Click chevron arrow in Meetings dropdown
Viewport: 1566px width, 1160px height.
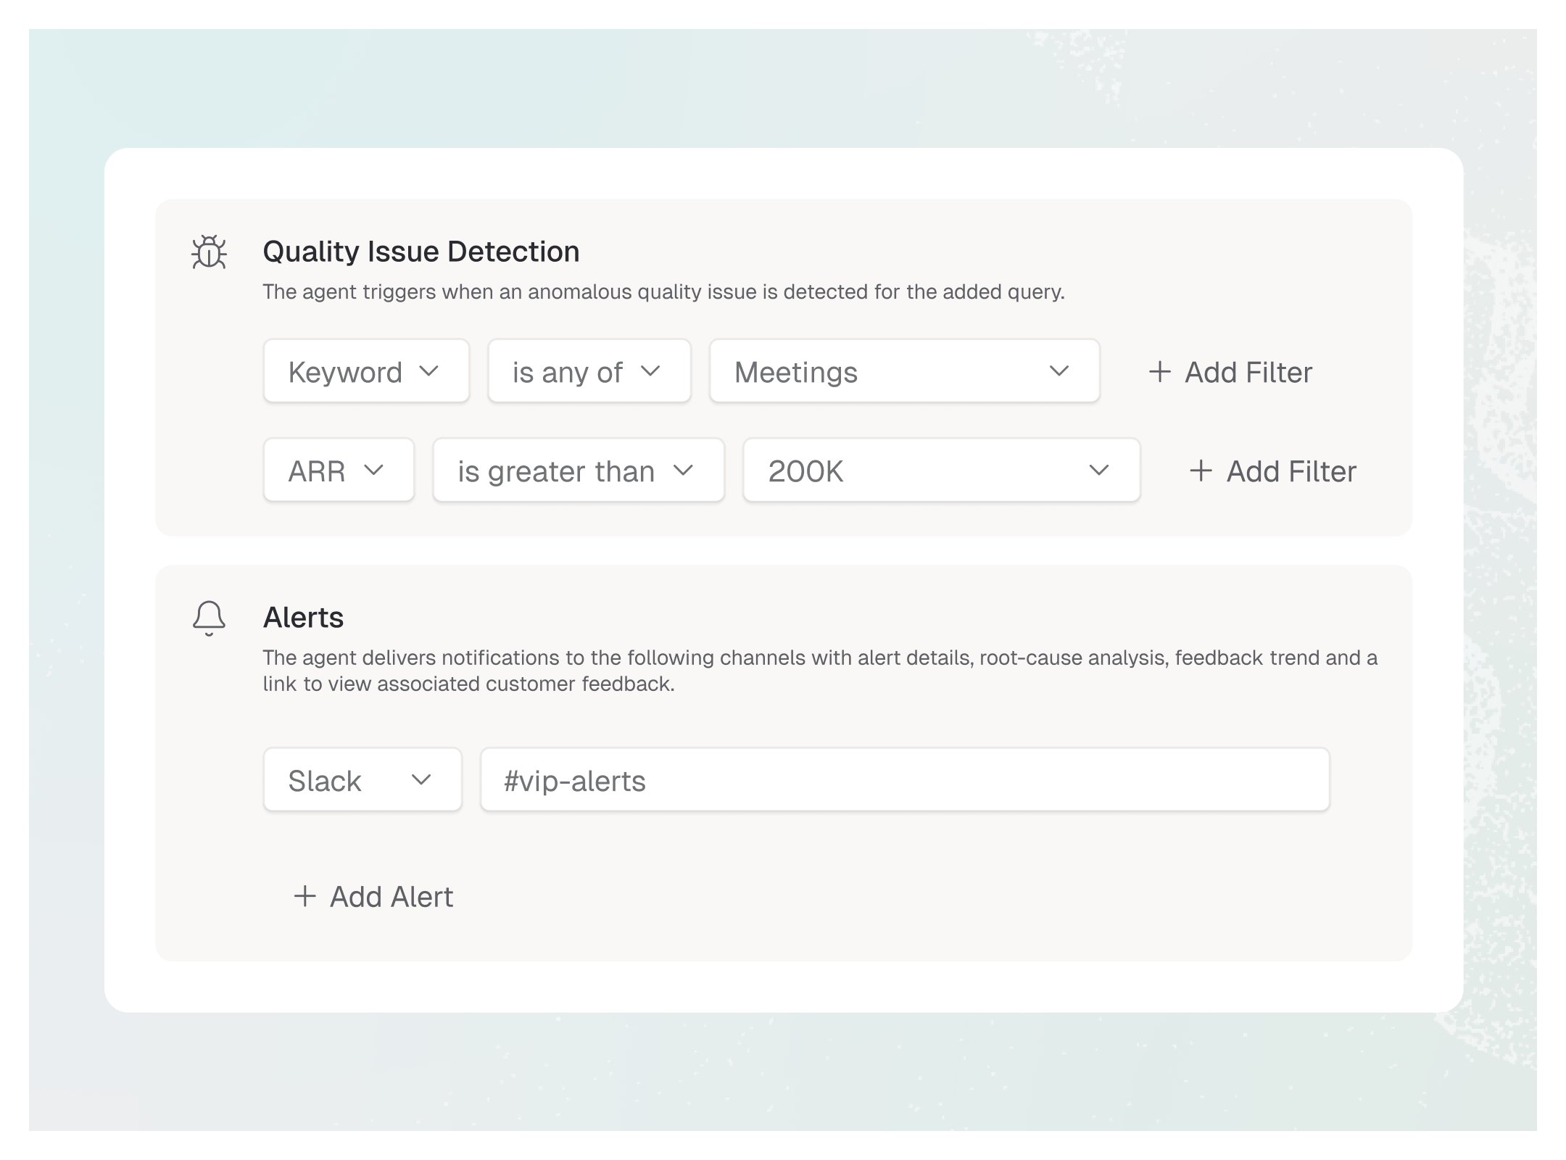tap(1058, 371)
